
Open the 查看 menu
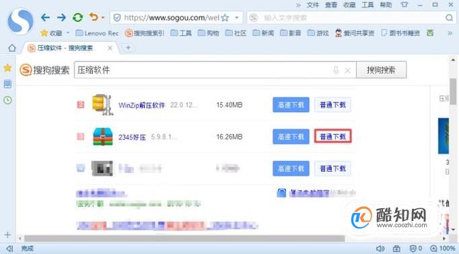[x=331, y=5]
